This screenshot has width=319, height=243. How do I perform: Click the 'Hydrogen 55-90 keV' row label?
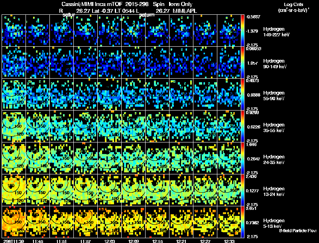point(274,96)
